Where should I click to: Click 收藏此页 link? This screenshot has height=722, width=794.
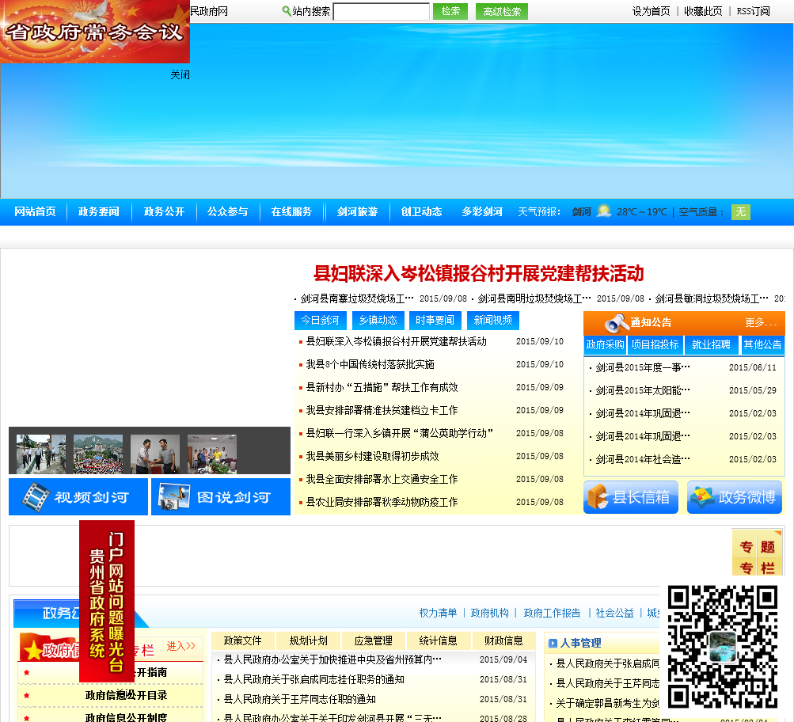click(x=703, y=11)
